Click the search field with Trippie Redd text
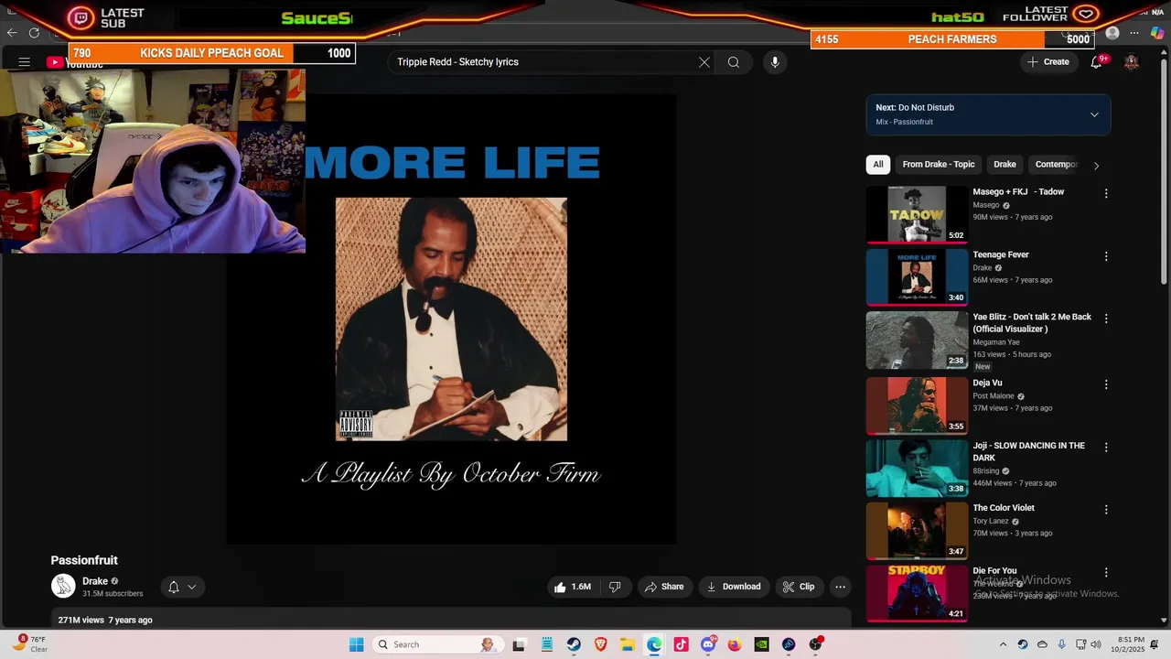Viewport: 1171px width, 659px height. (544, 62)
